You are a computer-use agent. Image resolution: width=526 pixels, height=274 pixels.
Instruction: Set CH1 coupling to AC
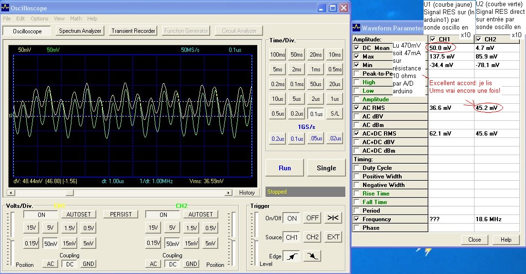[x=51, y=264]
